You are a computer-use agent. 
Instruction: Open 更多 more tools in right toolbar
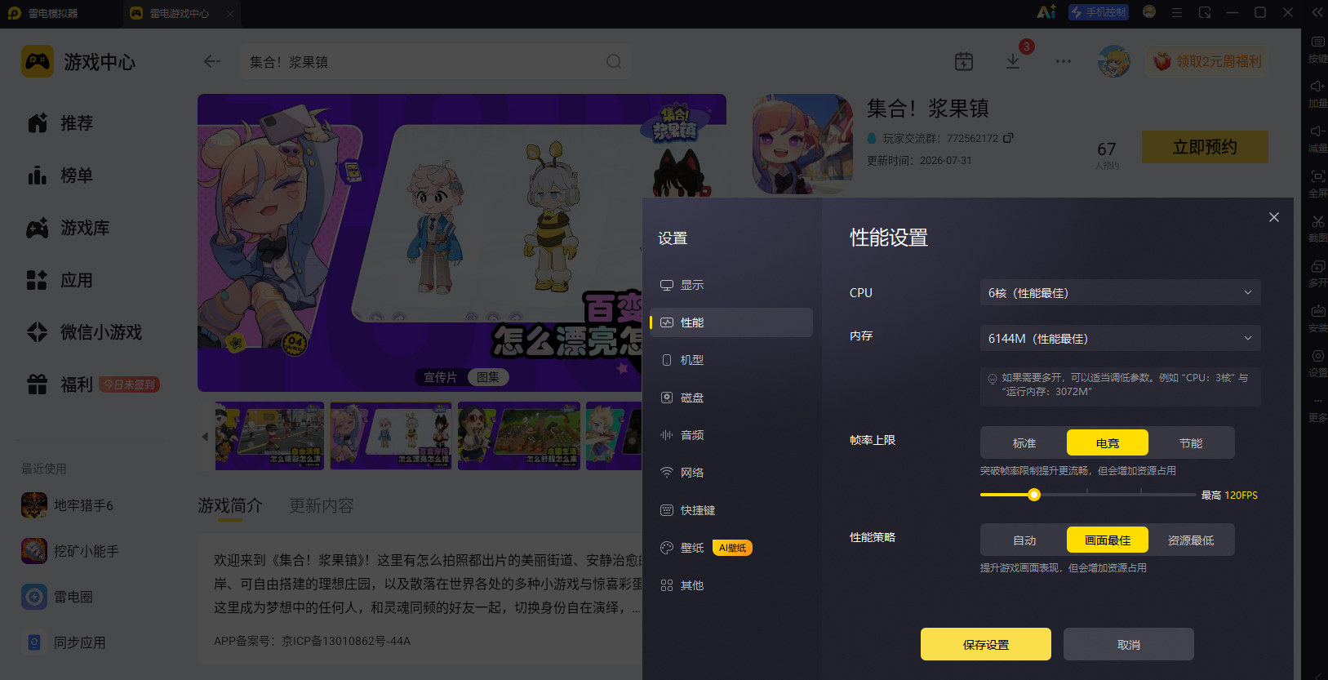pos(1317,408)
